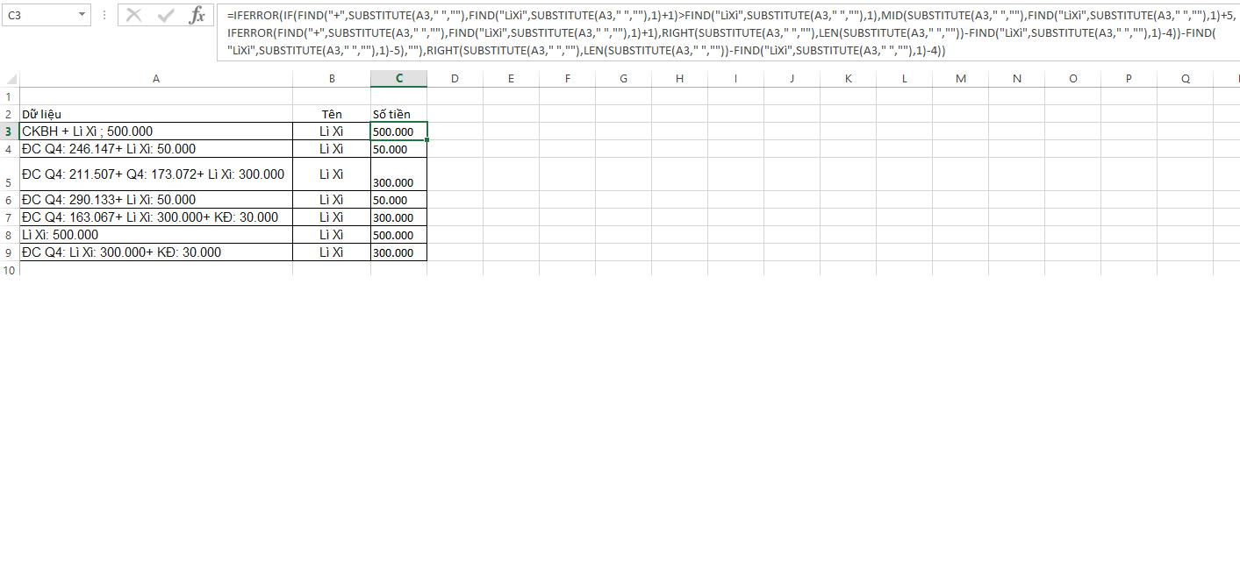Click the Cancel X icon in formula bar

point(133,15)
